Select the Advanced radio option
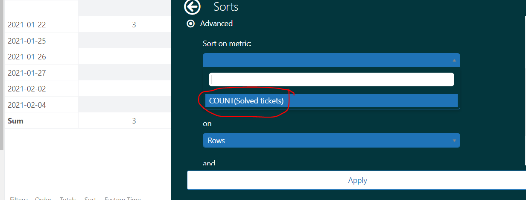 [191, 24]
